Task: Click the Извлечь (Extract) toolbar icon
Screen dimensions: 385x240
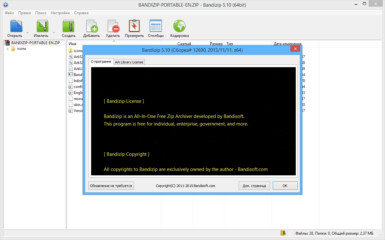Action: click(43, 26)
